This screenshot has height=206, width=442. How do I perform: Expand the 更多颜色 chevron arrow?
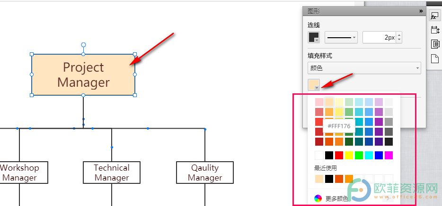[x=388, y=199]
